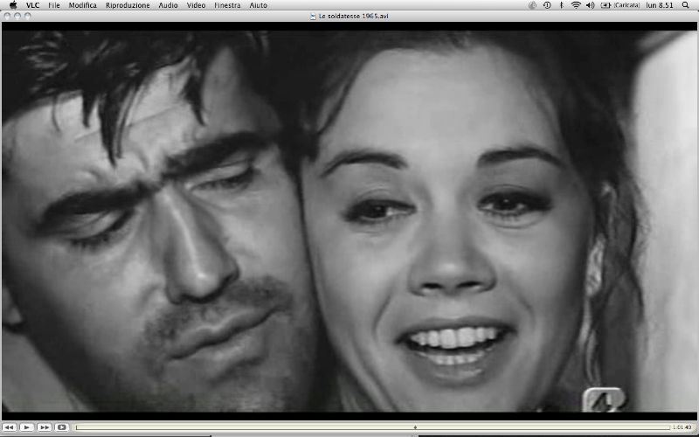Open the volume control in menu bar
The height and width of the screenshot is (437, 699).
pyautogui.click(x=591, y=5)
